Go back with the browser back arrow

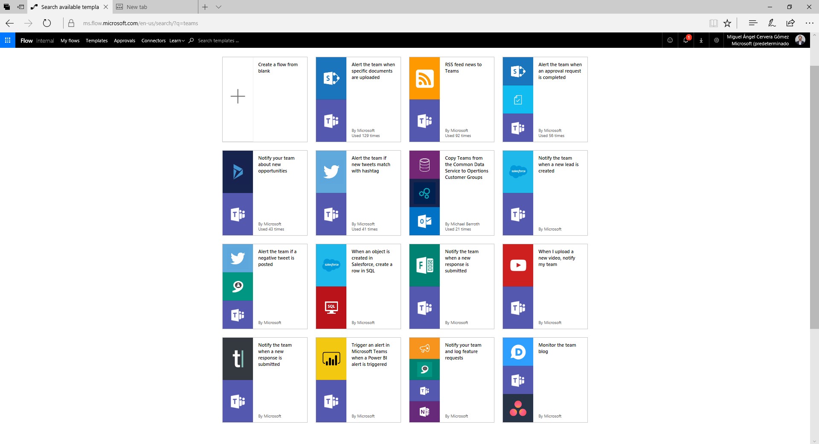(9, 23)
